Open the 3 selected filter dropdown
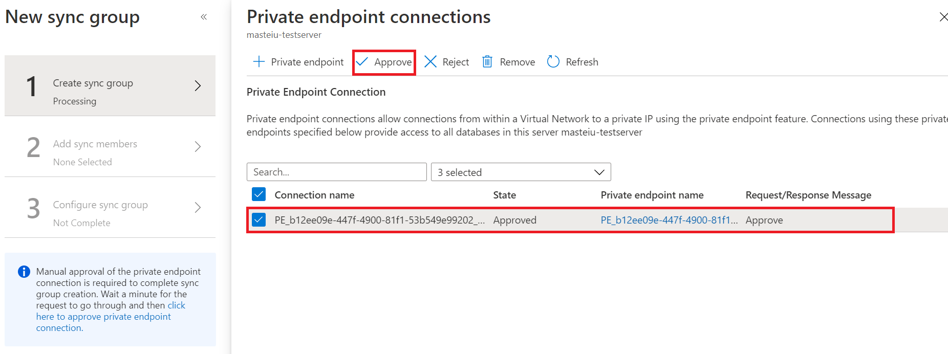The height and width of the screenshot is (354, 948). 521,172
